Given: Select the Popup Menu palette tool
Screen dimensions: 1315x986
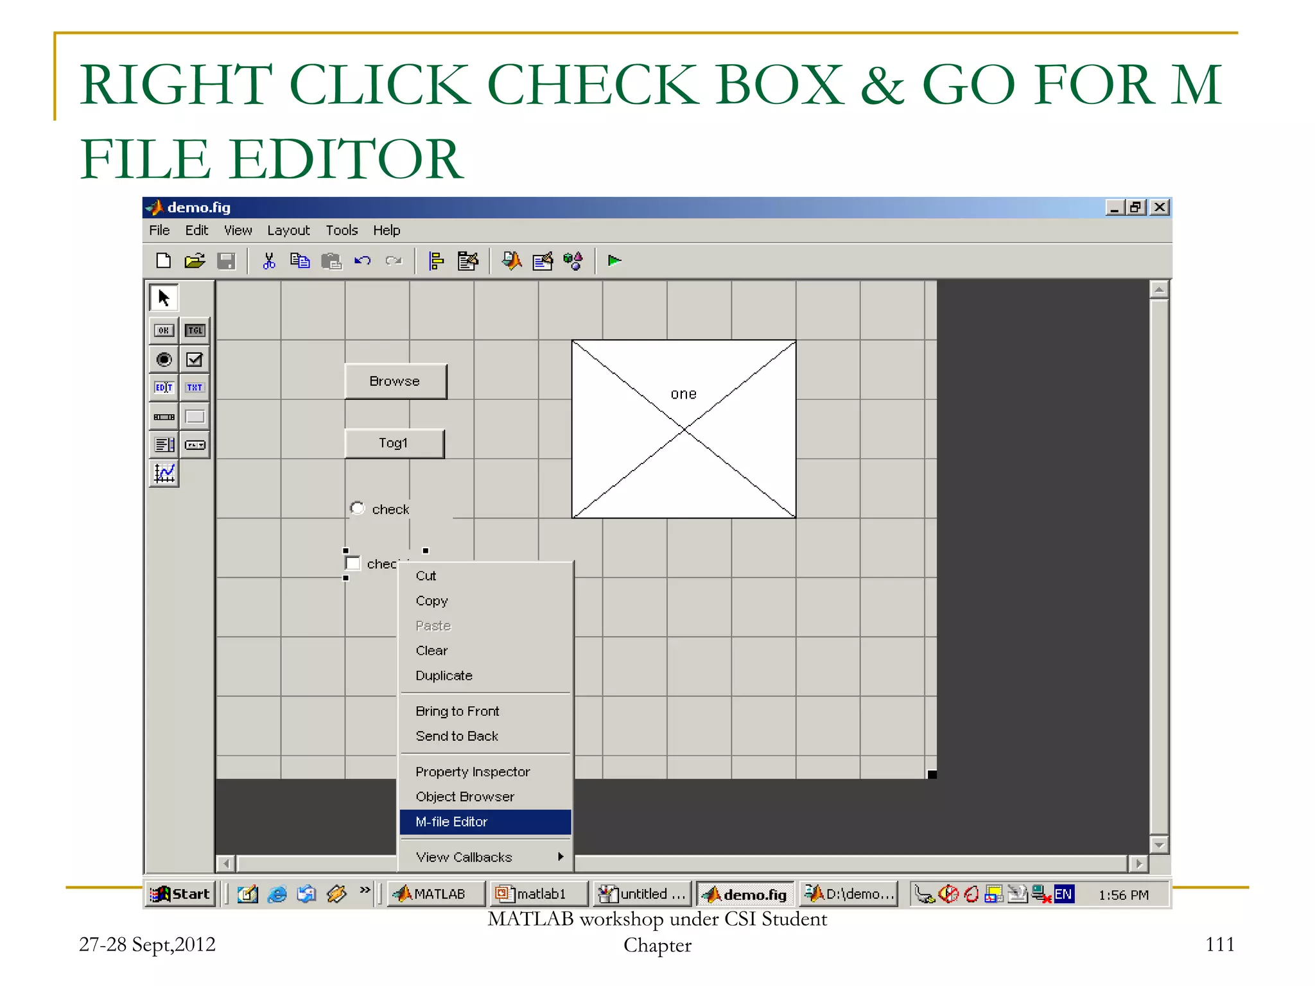Looking at the screenshot, I should 195,445.
